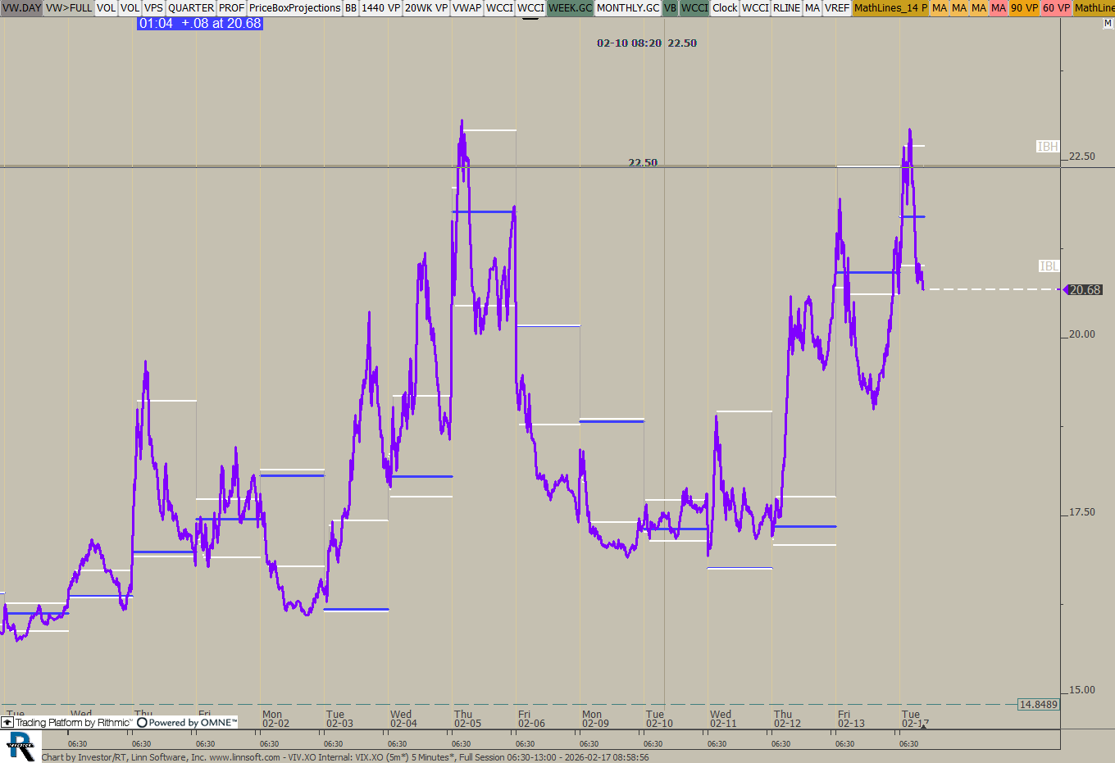Click the small M button at top right
This screenshot has width=1115, height=763.
point(1108,24)
